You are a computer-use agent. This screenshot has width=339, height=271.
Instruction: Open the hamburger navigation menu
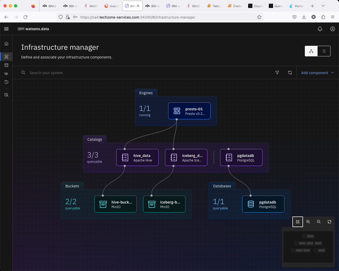6,29
